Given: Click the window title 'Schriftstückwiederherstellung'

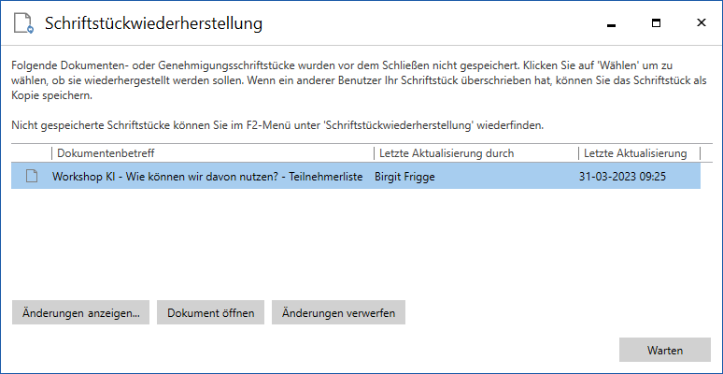Looking at the screenshot, I should [x=155, y=22].
